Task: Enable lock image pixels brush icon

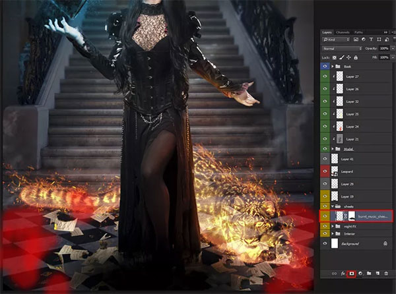Action: click(341, 57)
